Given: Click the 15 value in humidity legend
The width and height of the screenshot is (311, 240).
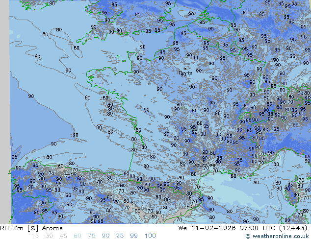Looking at the screenshot, I should tap(35, 236).
